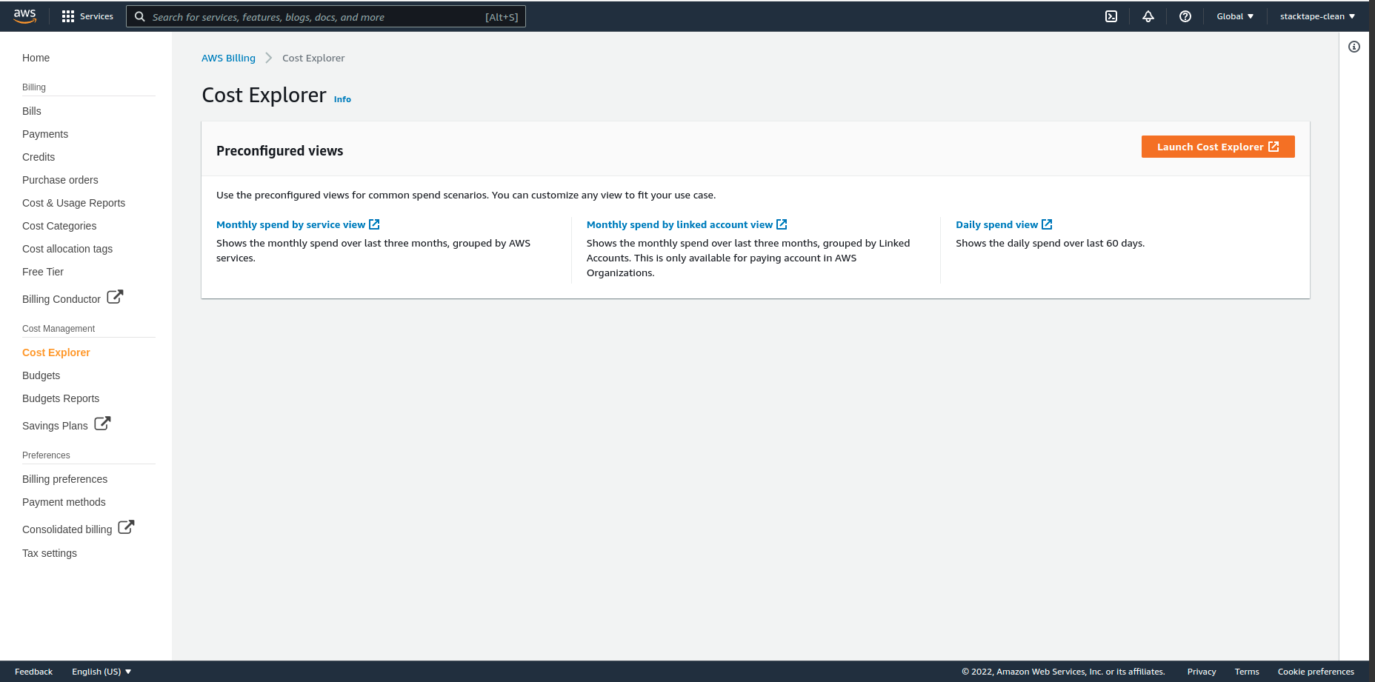Screen dimensions: 1375x682
Task: Open Credits in the sidebar
Action: [x=39, y=157]
